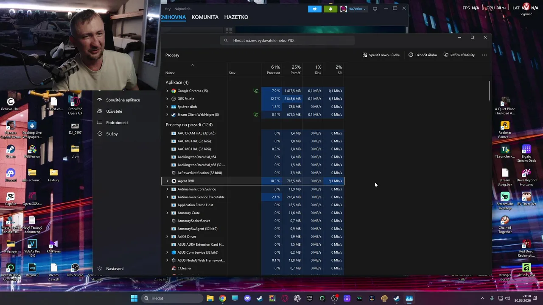Focus the Task Manager search field
Image resolution: width=543 pixels, height=305 pixels.
pos(287,40)
